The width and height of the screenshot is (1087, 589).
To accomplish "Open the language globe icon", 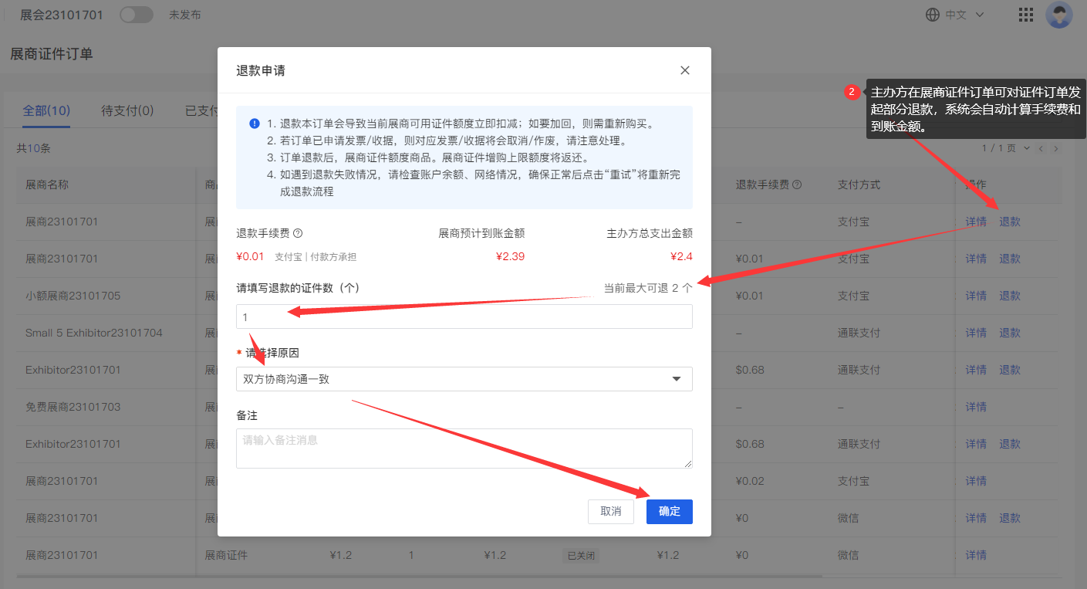I will click(933, 14).
